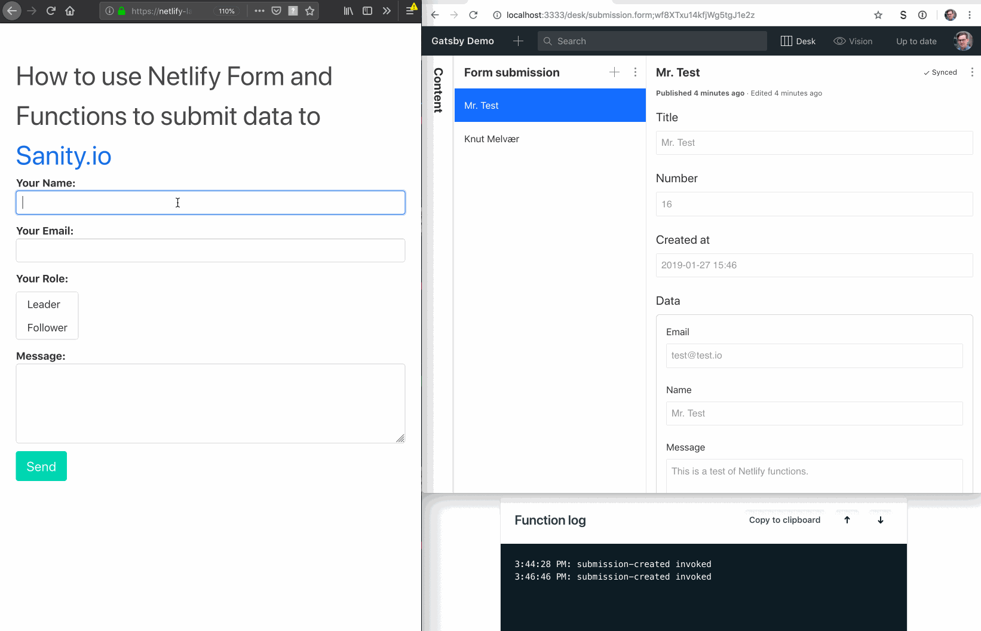Save page to Pocket in Firefox
The width and height of the screenshot is (981, 631).
(x=276, y=11)
